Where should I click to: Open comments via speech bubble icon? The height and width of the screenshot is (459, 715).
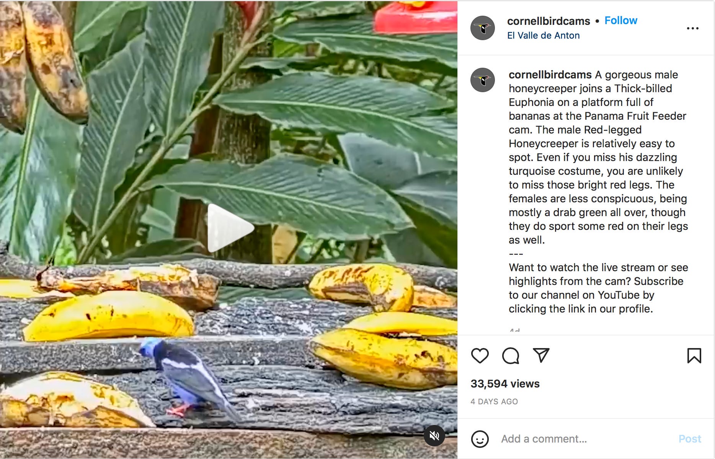click(511, 356)
